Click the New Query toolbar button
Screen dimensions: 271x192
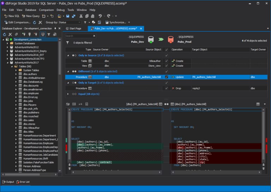point(31,16)
